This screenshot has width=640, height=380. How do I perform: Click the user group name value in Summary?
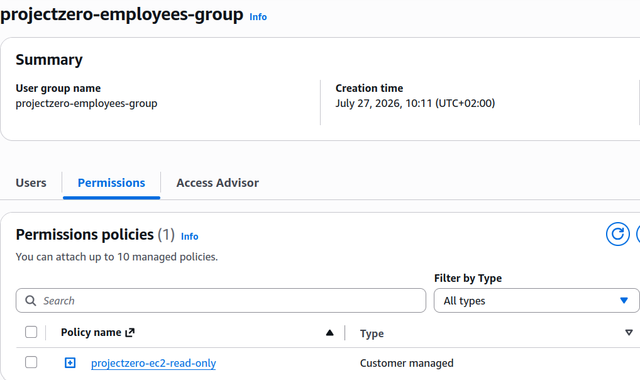[x=87, y=103]
